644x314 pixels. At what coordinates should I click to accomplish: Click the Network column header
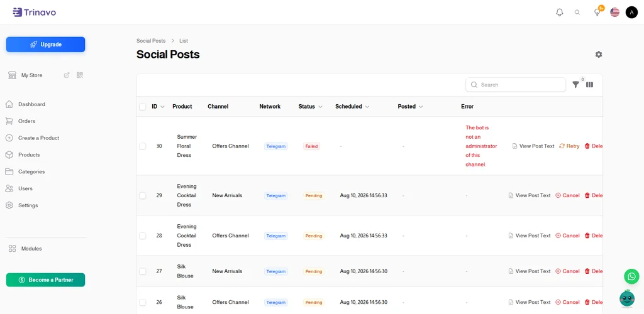pyautogui.click(x=270, y=106)
